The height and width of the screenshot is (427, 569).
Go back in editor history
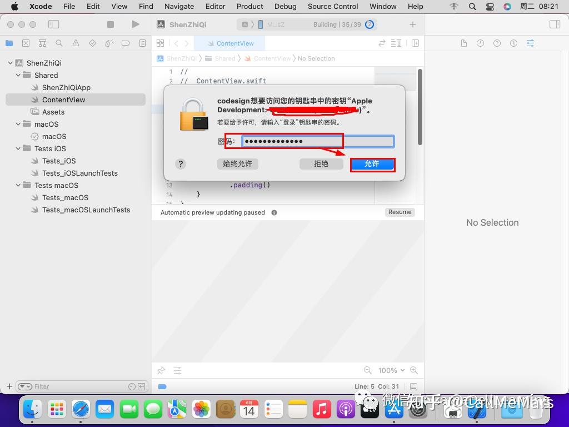176,43
